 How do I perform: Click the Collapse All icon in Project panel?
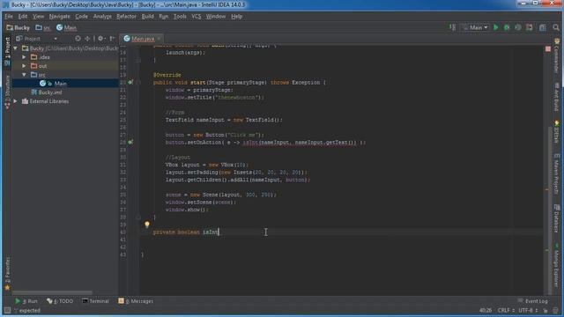click(87, 39)
